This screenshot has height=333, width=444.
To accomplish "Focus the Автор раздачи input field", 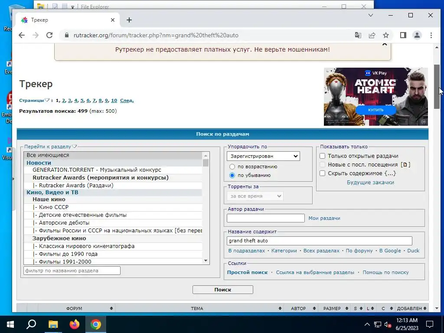I will point(266,218).
